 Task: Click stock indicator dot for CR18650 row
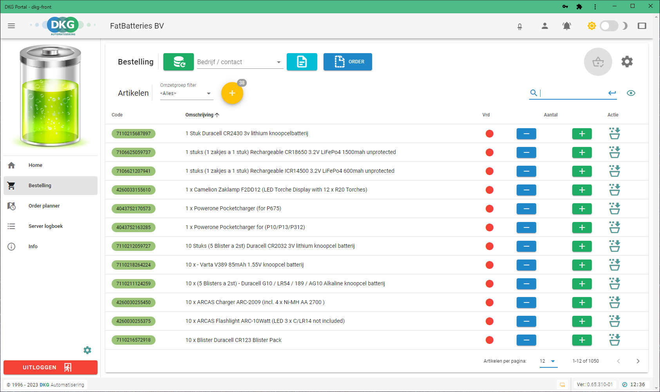(490, 152)
